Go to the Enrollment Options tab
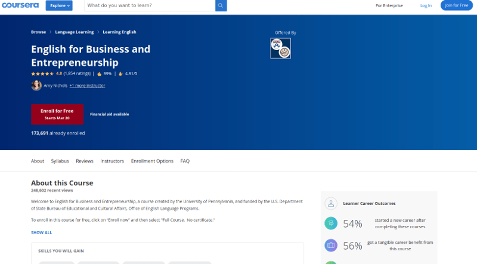This screenshot has height=264, width=477. [152, 161]
